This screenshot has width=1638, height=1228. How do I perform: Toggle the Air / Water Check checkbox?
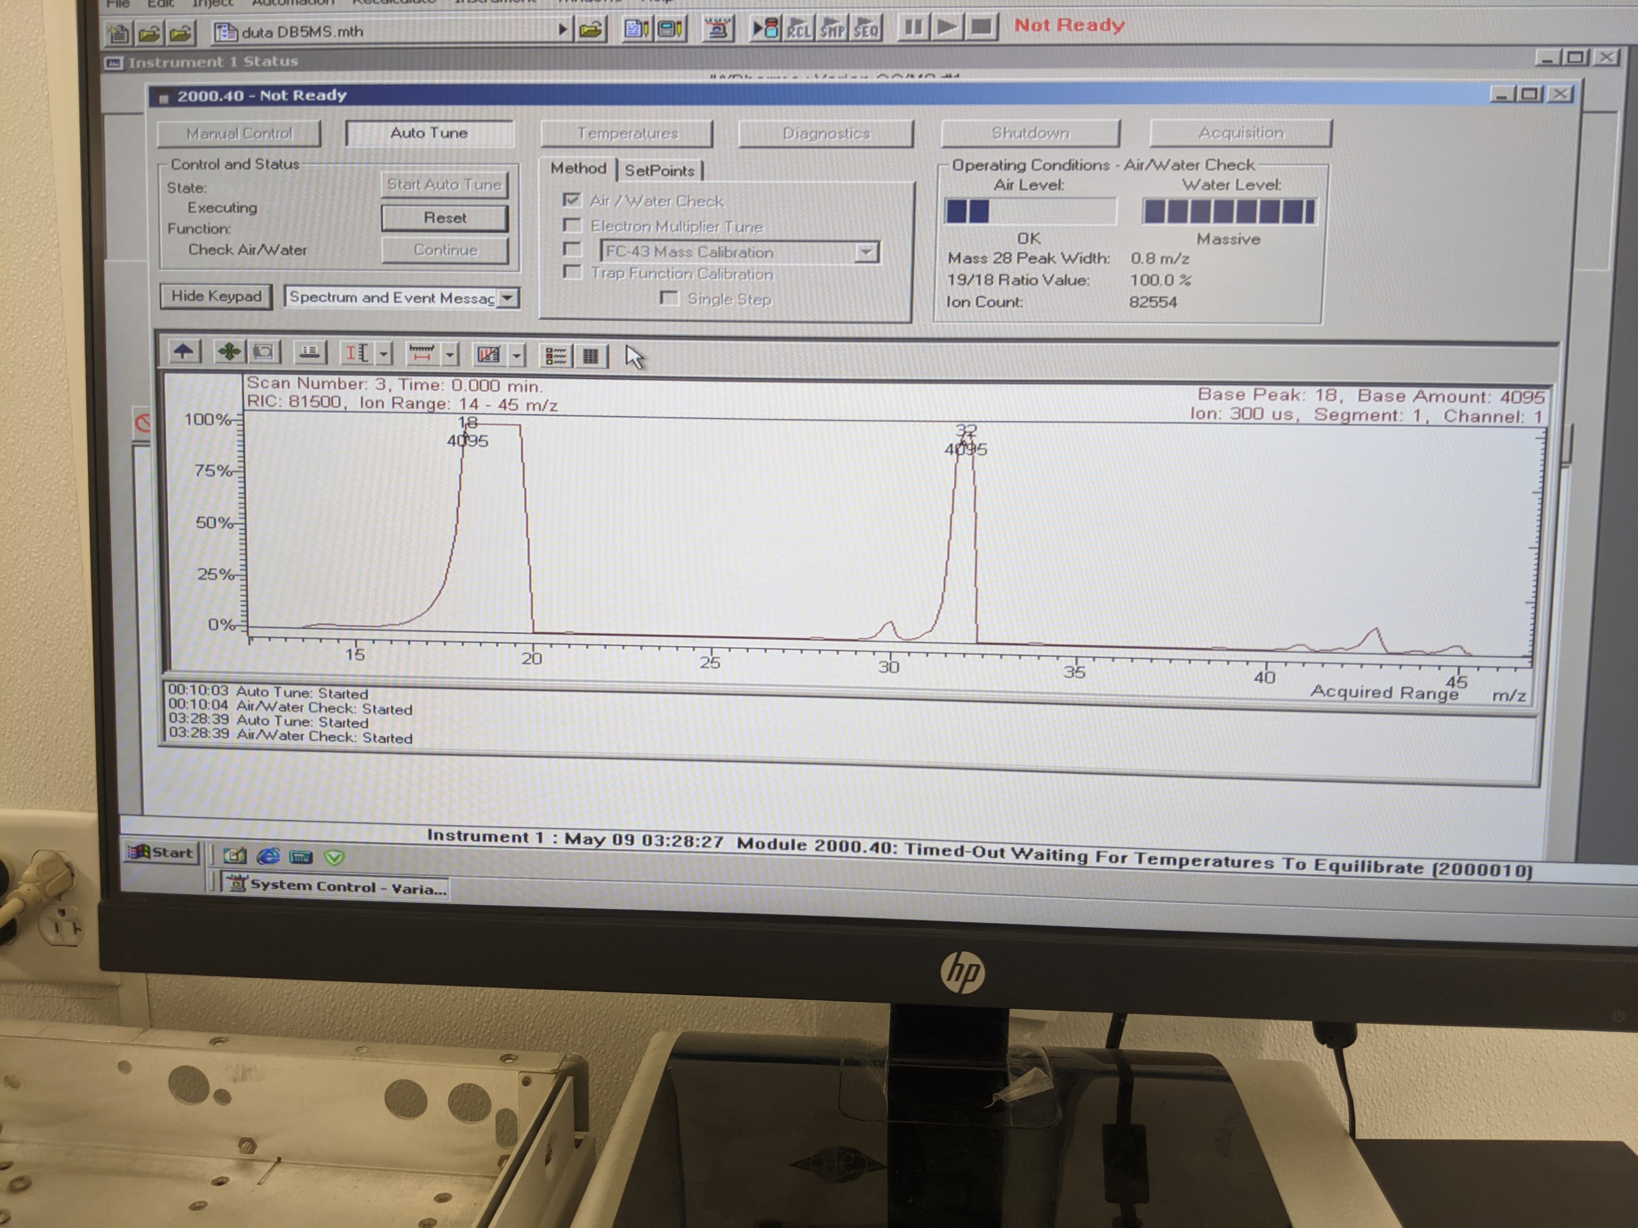click(x=571, y=200)
